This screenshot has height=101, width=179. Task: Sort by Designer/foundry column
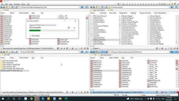[145, 13]
